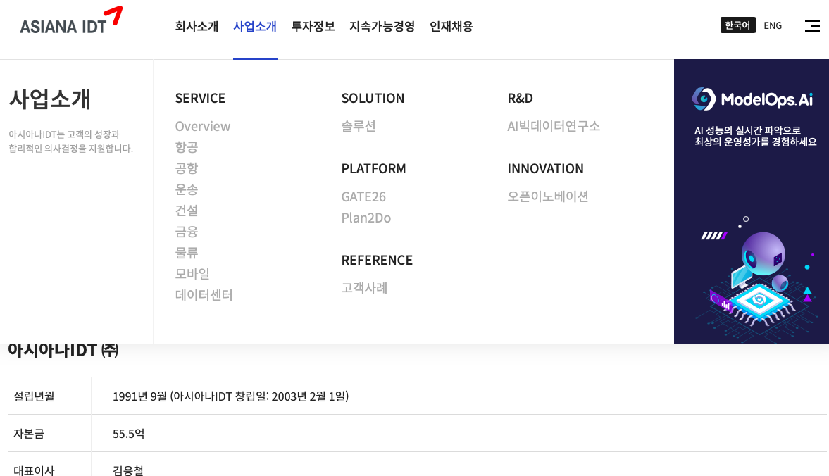Screen dimensions: 829x476
Task: Select the 건설 service link
Action: click(x=187, y=211)
